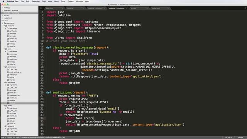Click the wsgi.py file icon
This screenshot has width=247, height=139.
pos(8,80)
